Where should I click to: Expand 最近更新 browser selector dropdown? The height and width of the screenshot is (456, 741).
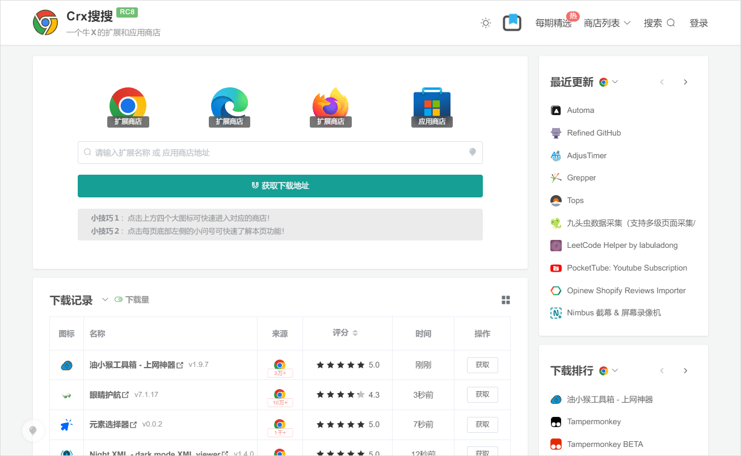point(609,82)
